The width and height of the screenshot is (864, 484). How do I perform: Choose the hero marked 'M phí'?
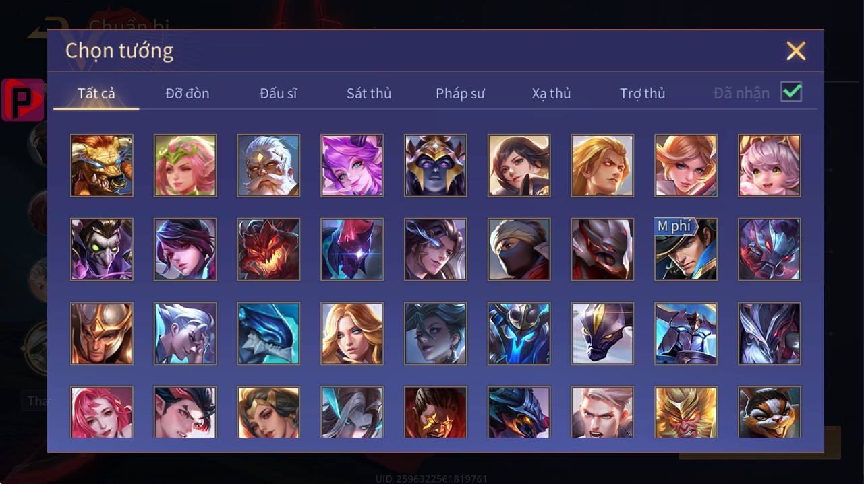tap(686, 250)
